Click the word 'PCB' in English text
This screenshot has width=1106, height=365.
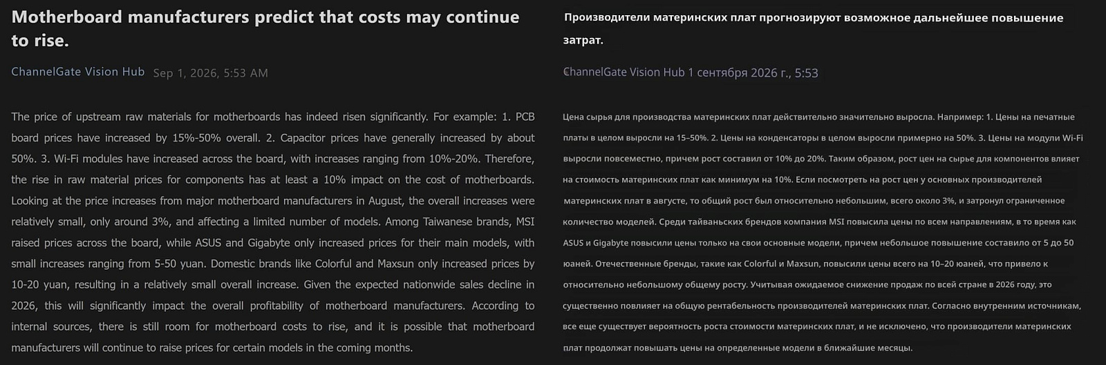point(525,117)
